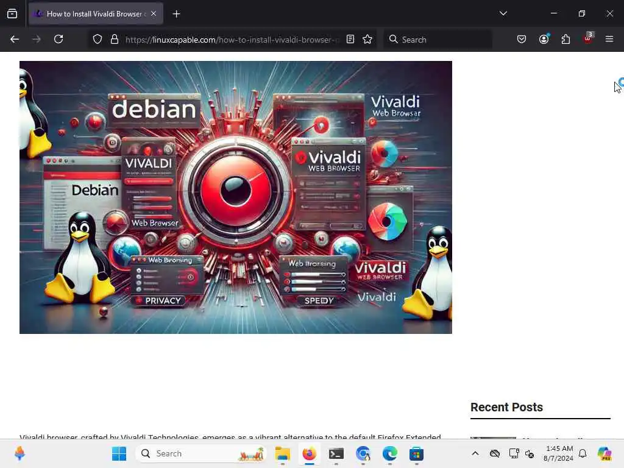624x468 pixels.
Task: Open the Terminal taskbar app
Action: pos(336,453)
